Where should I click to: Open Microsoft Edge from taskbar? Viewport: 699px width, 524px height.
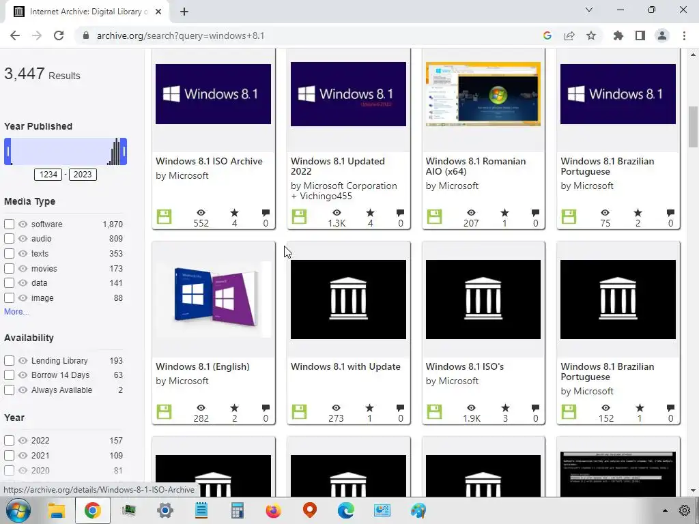(345, 510)
